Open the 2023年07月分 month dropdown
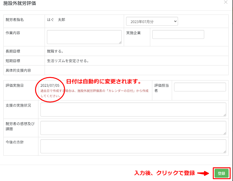This screenshot has height=181, width=233. click(152, 21)
